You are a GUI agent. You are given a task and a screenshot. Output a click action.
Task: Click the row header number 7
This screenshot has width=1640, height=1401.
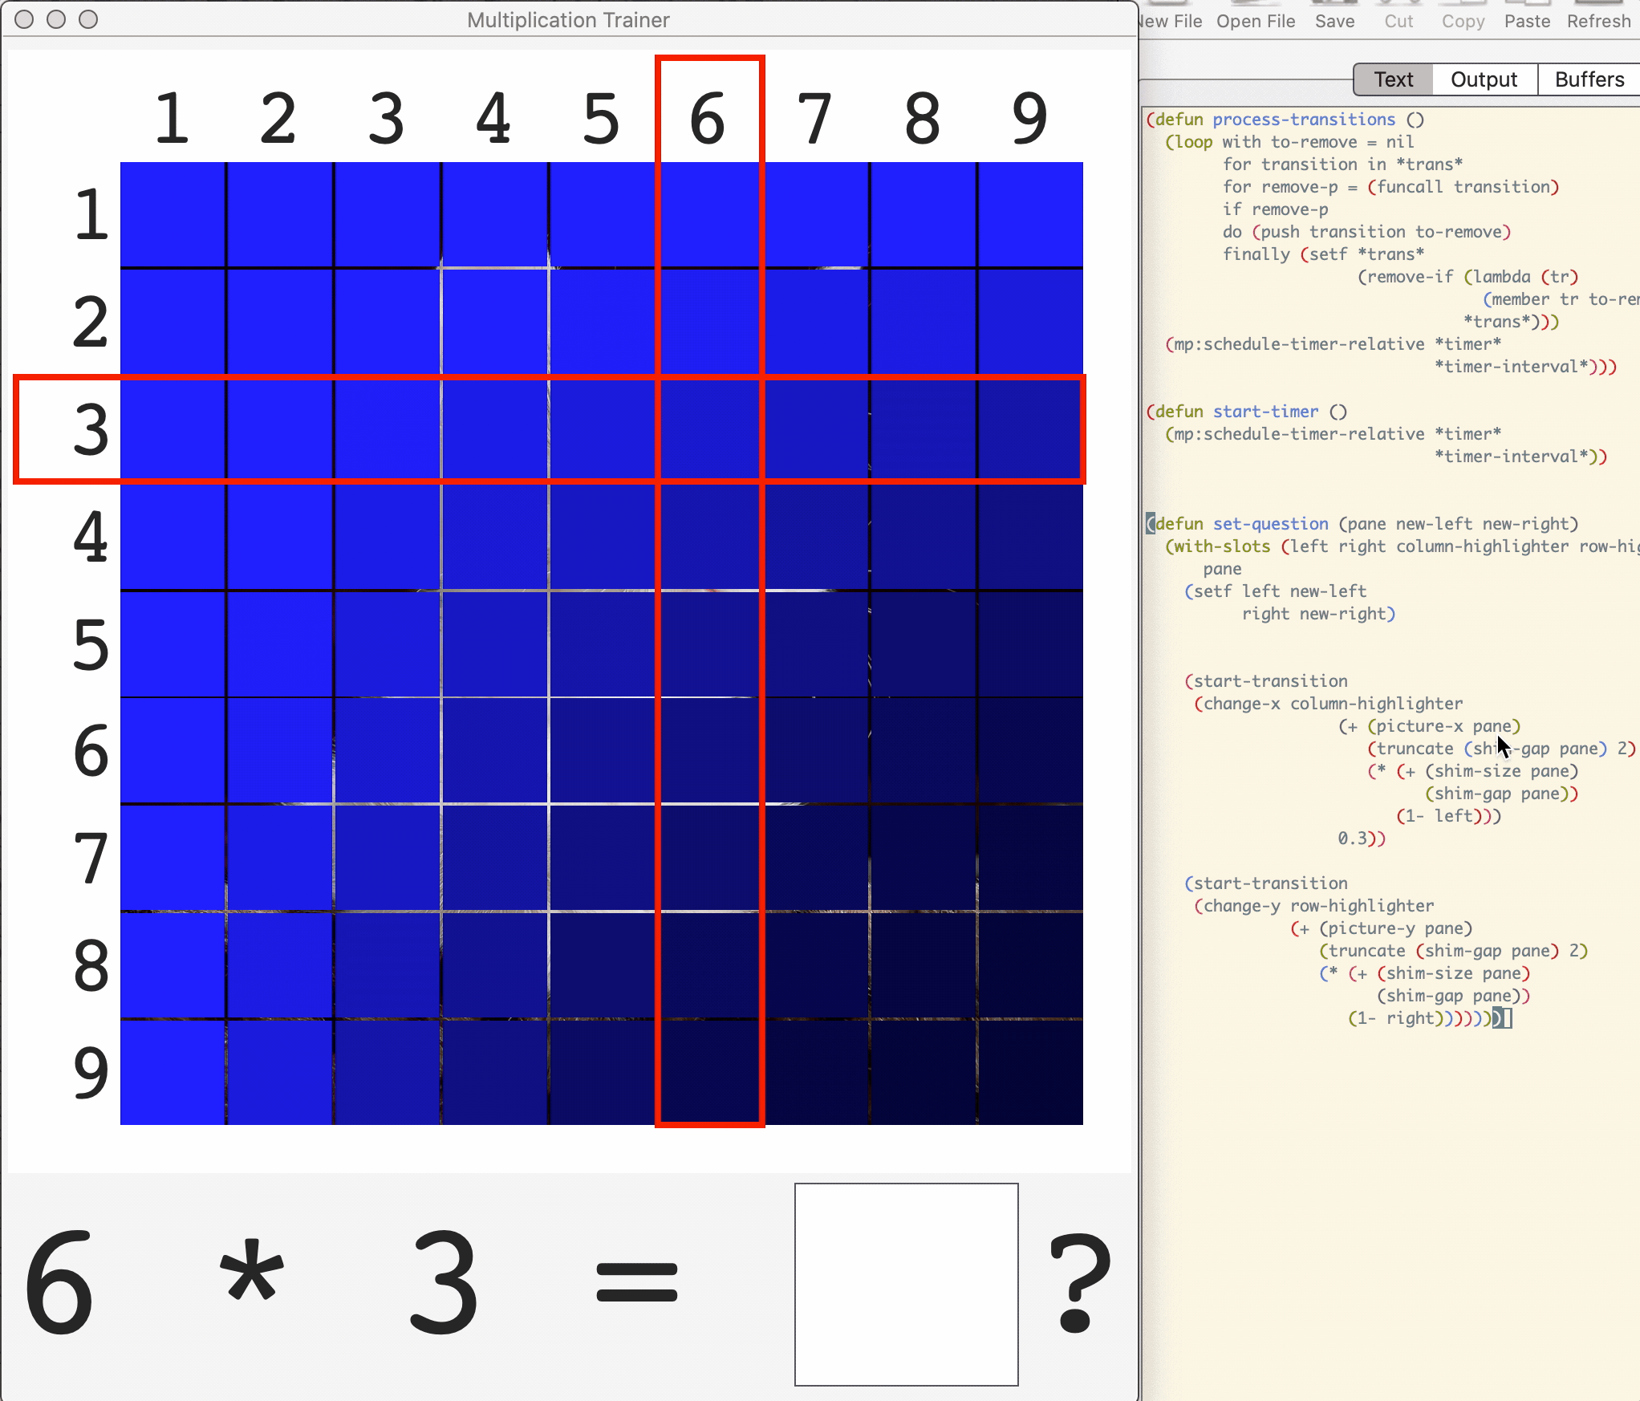(90, 859)
